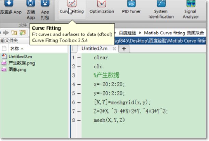The height and width of the screenshot is (141, 209).
Task: Sort files by the 名称 column header
Action: [15, 48]
